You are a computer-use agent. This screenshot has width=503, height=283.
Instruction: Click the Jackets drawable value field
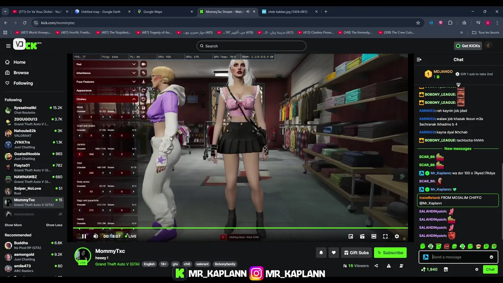91,154
